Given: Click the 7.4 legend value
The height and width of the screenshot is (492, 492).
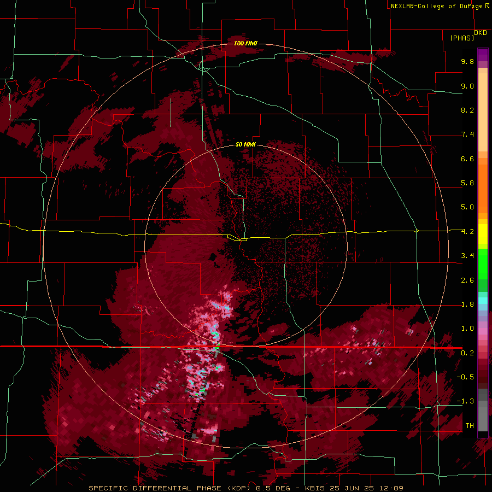Looking at the screenshot, I should coord(467,134).
